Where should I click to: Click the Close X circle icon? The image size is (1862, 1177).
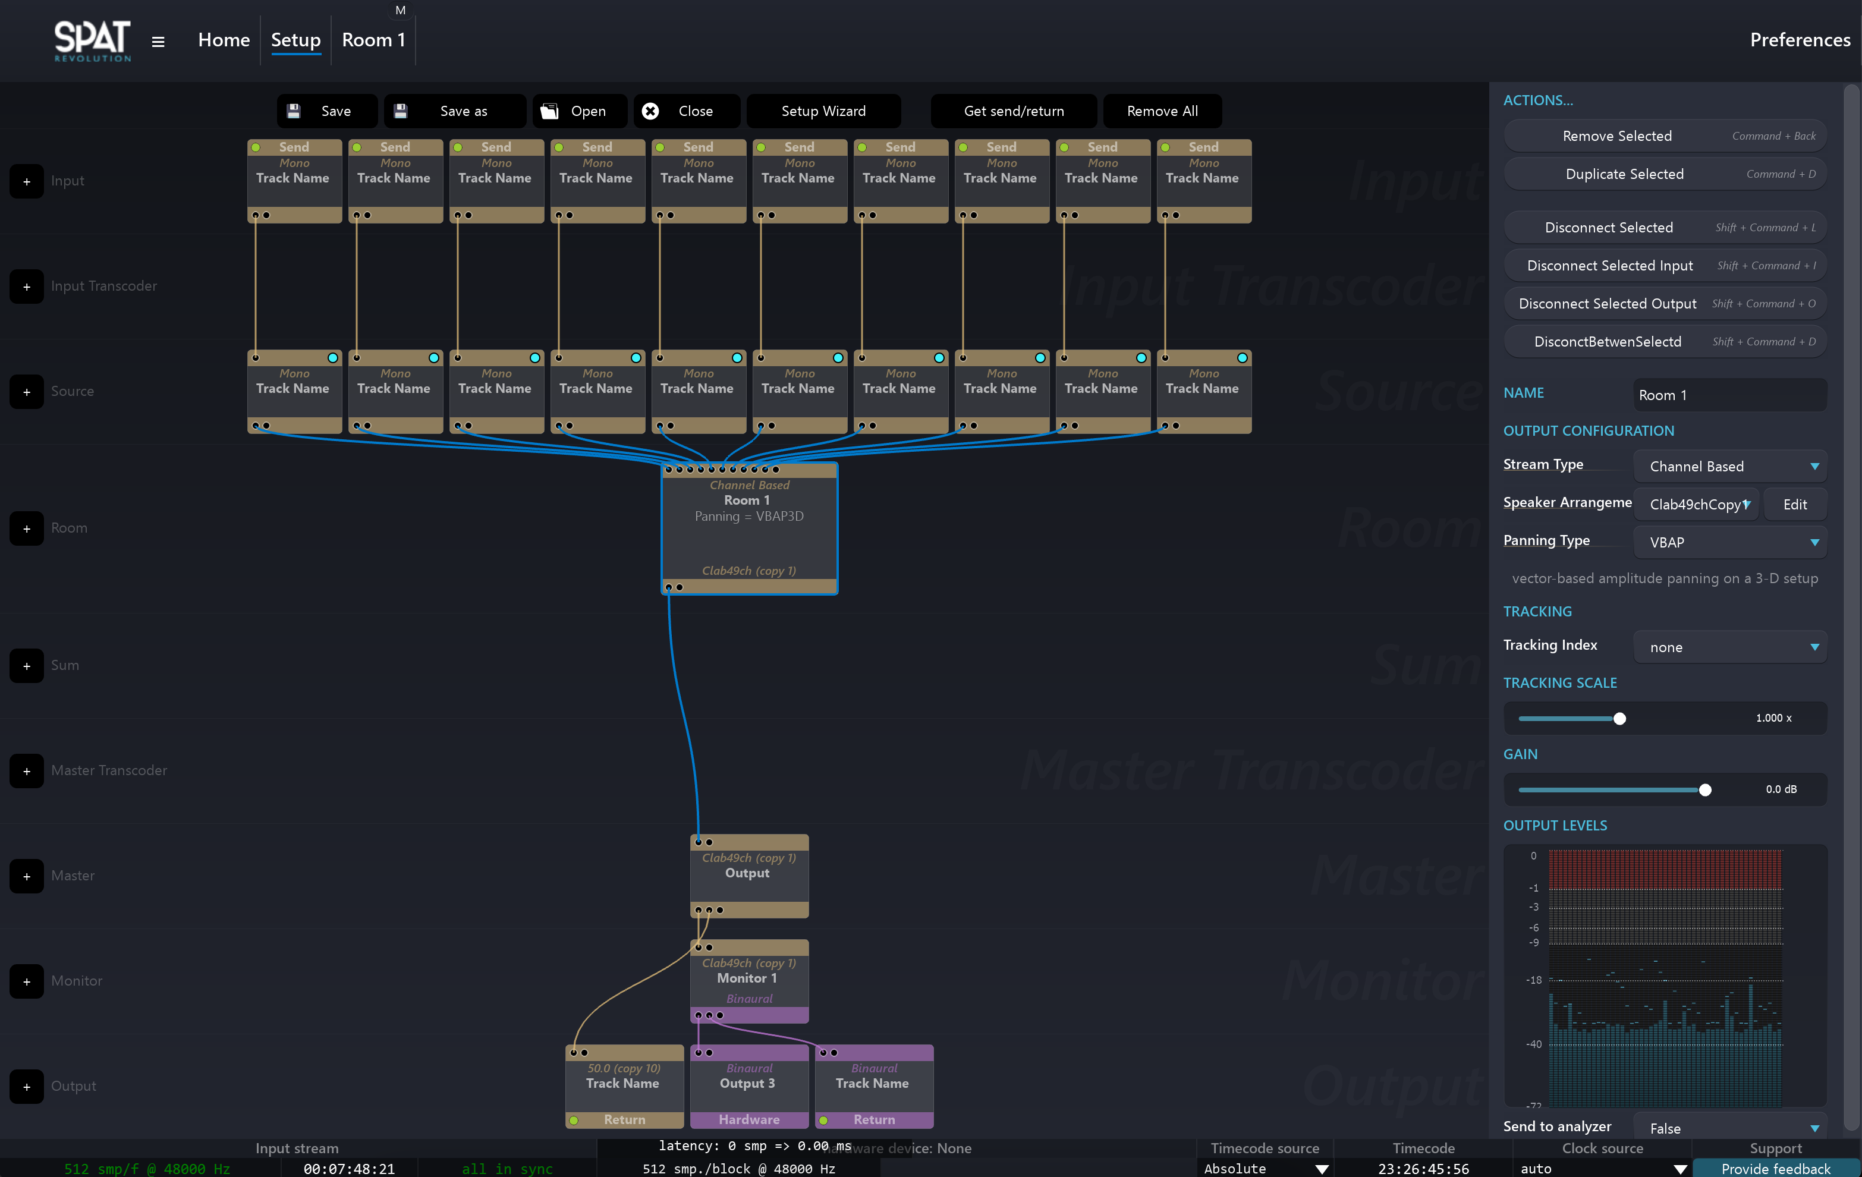click(x=650, y=111)
